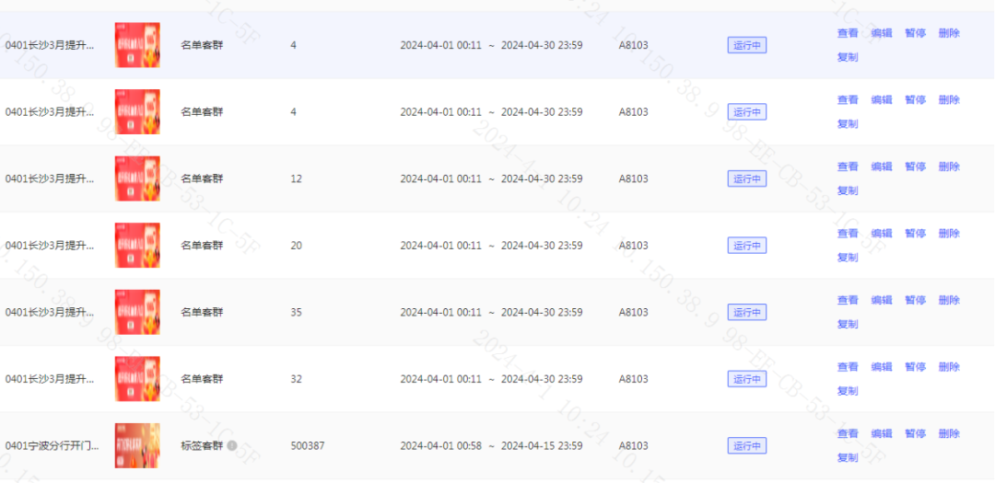The height and width of the screenshot is (483, 995).
Task: Click the 0401宁波分行开门 campaign name
Action: (x=52, y=446)
